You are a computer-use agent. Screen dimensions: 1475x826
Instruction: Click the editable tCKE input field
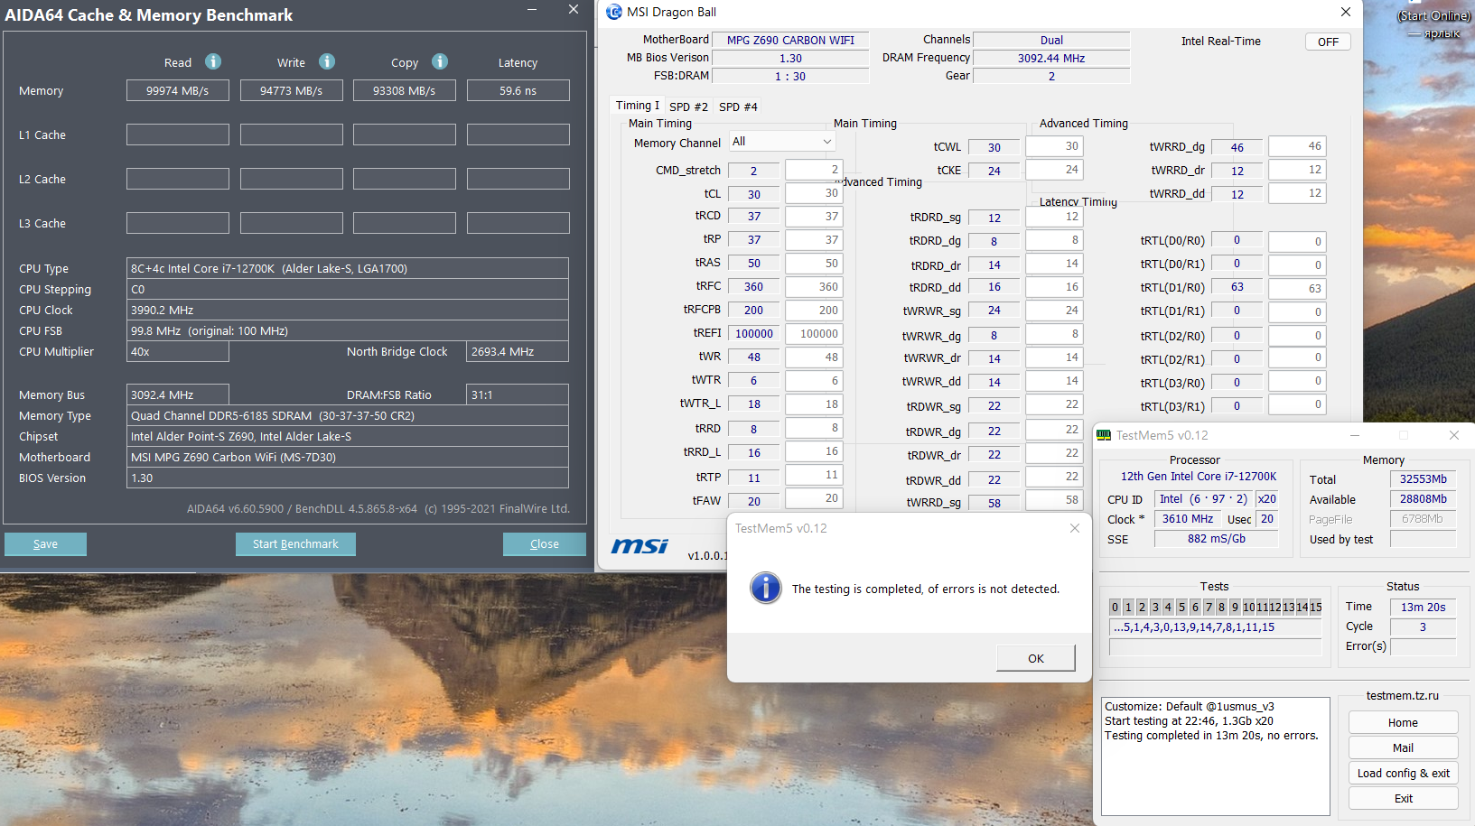pyautogui.click(x=1054, y=170)
